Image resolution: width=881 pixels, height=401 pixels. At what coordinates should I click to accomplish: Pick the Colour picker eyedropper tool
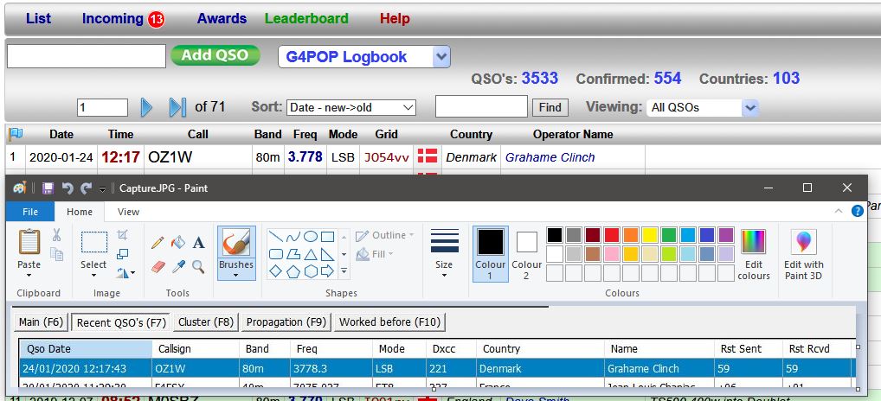click(x=178, y=266)
